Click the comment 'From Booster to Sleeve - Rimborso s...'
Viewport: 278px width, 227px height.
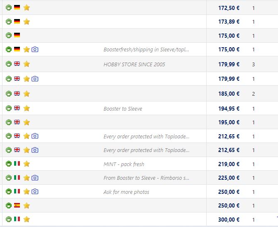point(146,178)
